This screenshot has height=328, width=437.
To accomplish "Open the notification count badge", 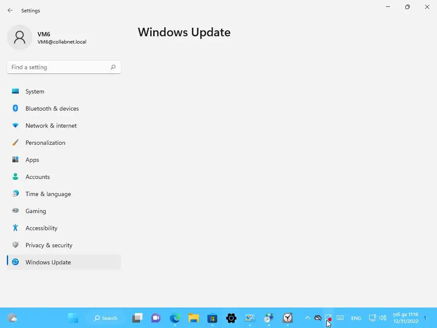I will click(425, 318).
